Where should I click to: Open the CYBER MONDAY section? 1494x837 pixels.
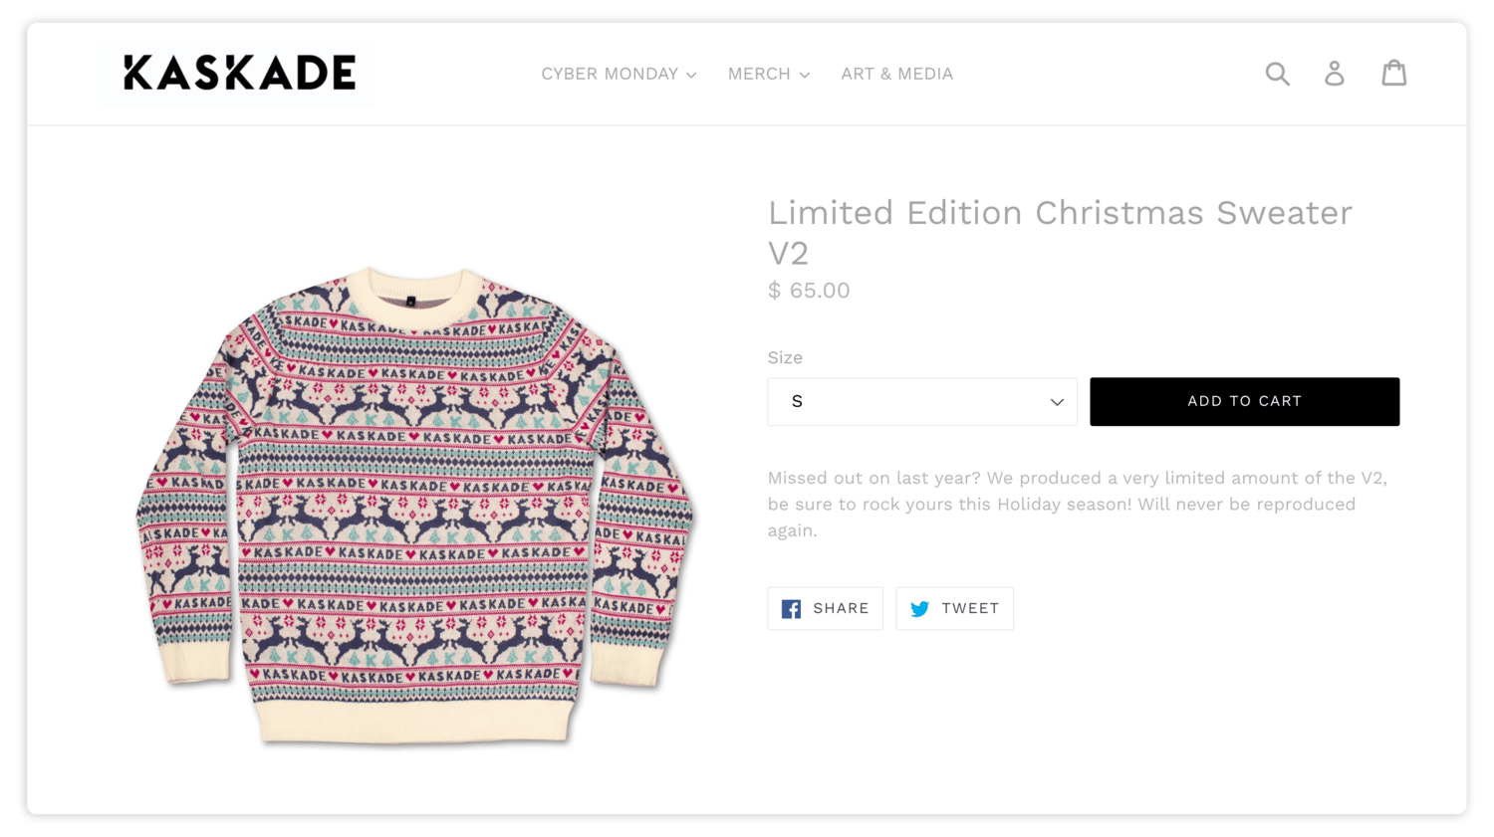[610, 73]
